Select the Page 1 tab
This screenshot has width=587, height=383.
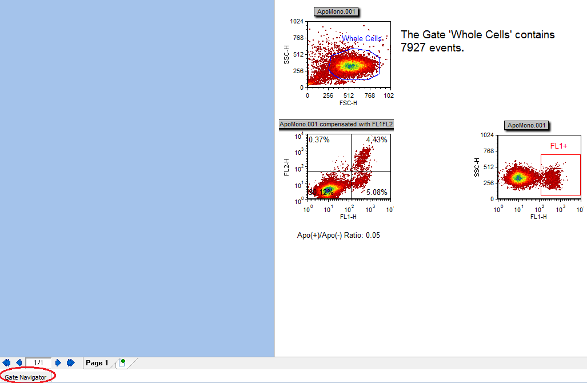97,363
